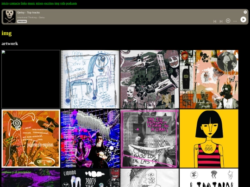The width and height of the screenshot is (250, 187).
Task: Open the music page link
Action: pos(31,3)
